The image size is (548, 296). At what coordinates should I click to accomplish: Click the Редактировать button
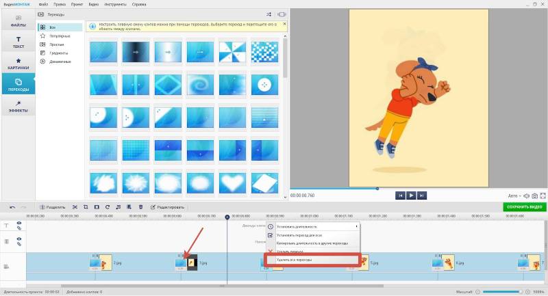tap(167, 207)
